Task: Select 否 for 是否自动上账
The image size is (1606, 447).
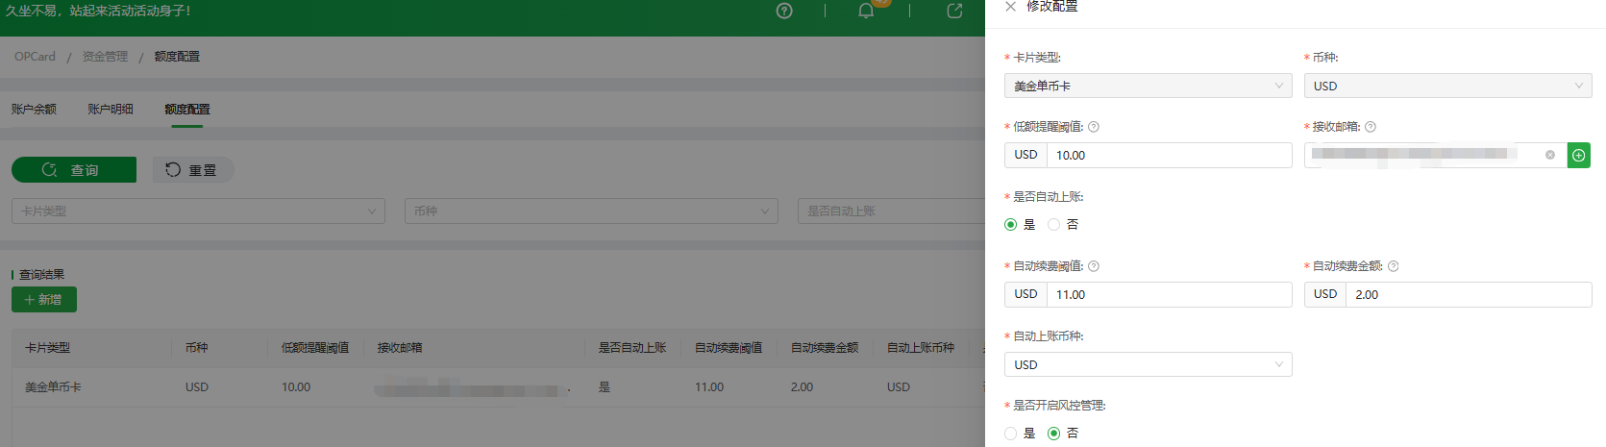Action: (x=1053, y=225)
